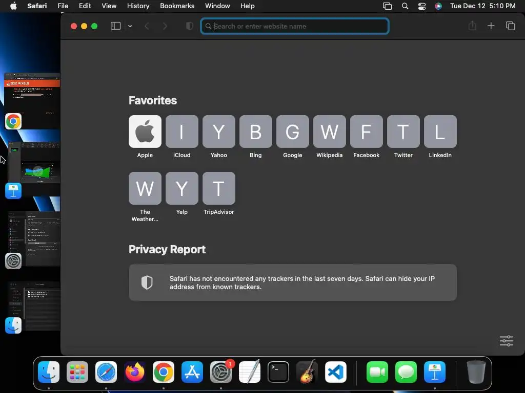Image resolution: width=525 pixels, height=393 pixels.
Task: Open a new tab with plus button
Action: [491, 26]
